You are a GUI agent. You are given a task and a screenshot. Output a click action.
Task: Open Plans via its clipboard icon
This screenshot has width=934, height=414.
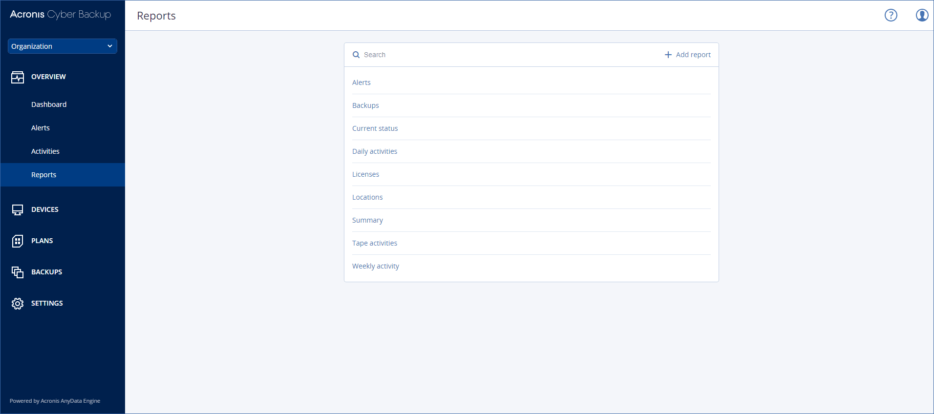pyautogui.click(x=18, y=241)
